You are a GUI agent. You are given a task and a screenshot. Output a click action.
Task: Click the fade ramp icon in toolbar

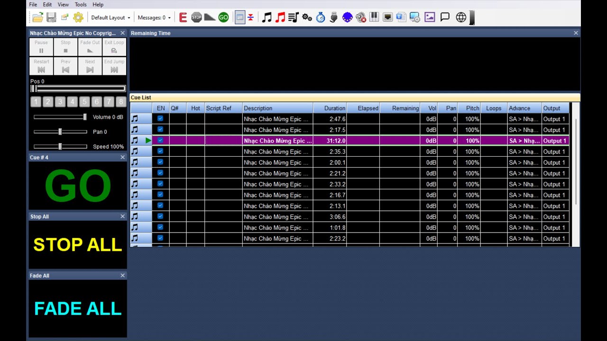click(210, 18)
